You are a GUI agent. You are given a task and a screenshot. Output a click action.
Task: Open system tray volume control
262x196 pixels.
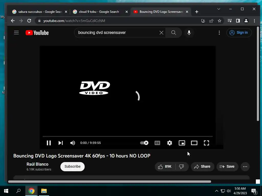[229, 191]
